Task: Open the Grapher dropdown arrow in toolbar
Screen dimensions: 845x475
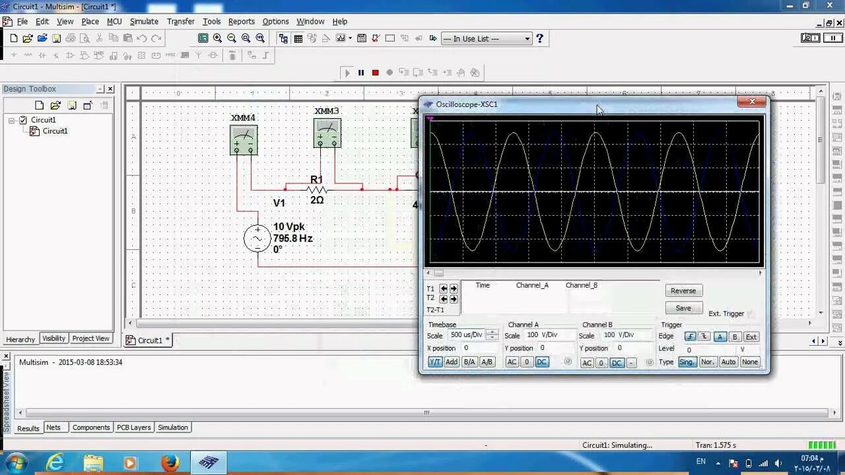Action: pos(350,38)
